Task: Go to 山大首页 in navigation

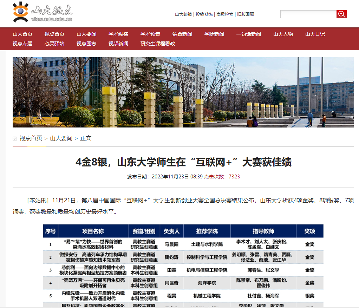Action: 22,34
